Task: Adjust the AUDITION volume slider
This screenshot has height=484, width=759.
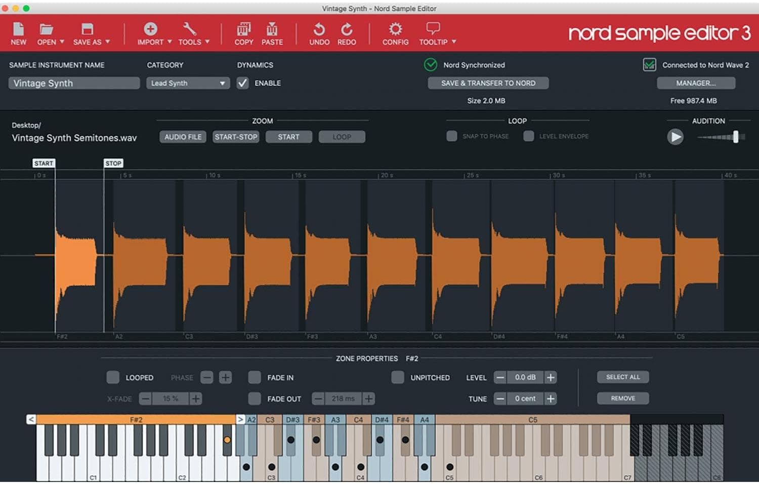Action: coord(736,137)
